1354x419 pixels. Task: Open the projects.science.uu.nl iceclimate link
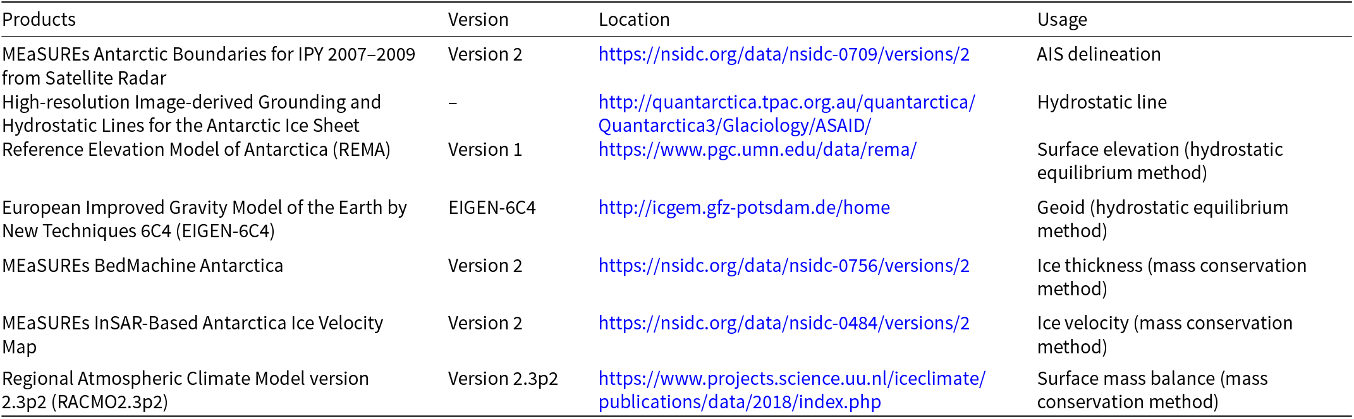(x=792, y=379)
